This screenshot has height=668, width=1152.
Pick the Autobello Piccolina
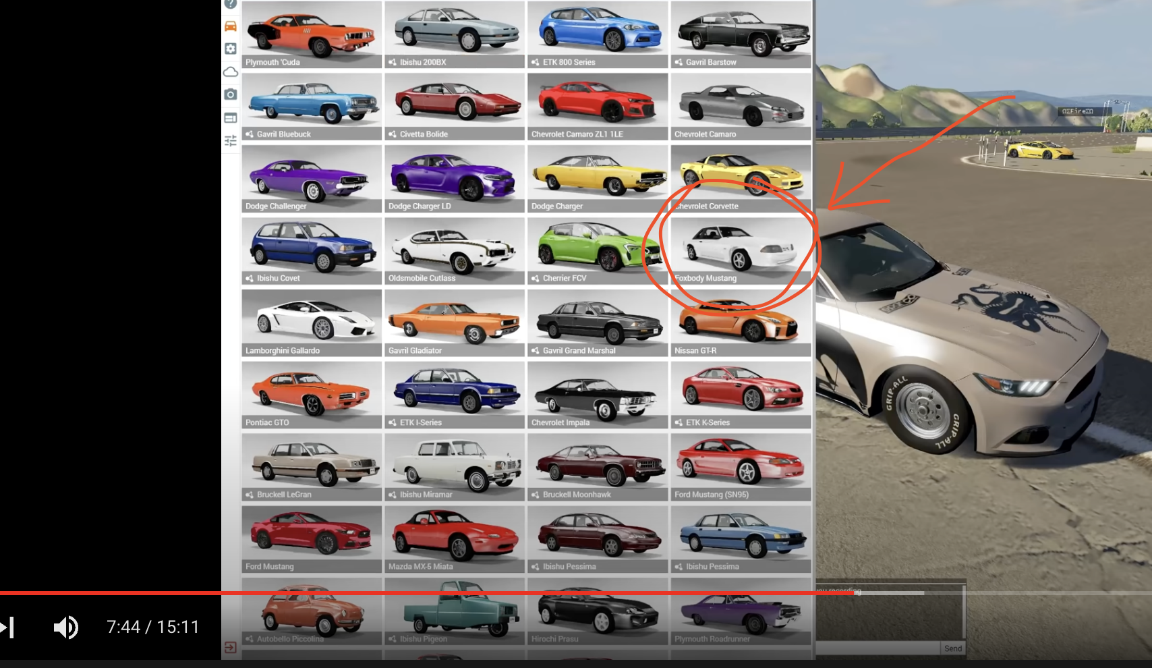click(x=312, y=612)
